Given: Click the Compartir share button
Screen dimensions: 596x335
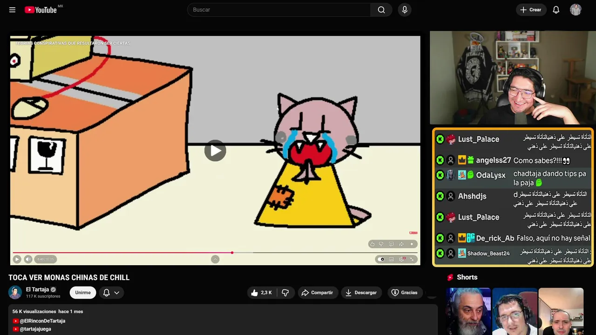Looking at the screenshot, I should pos(318,293).
